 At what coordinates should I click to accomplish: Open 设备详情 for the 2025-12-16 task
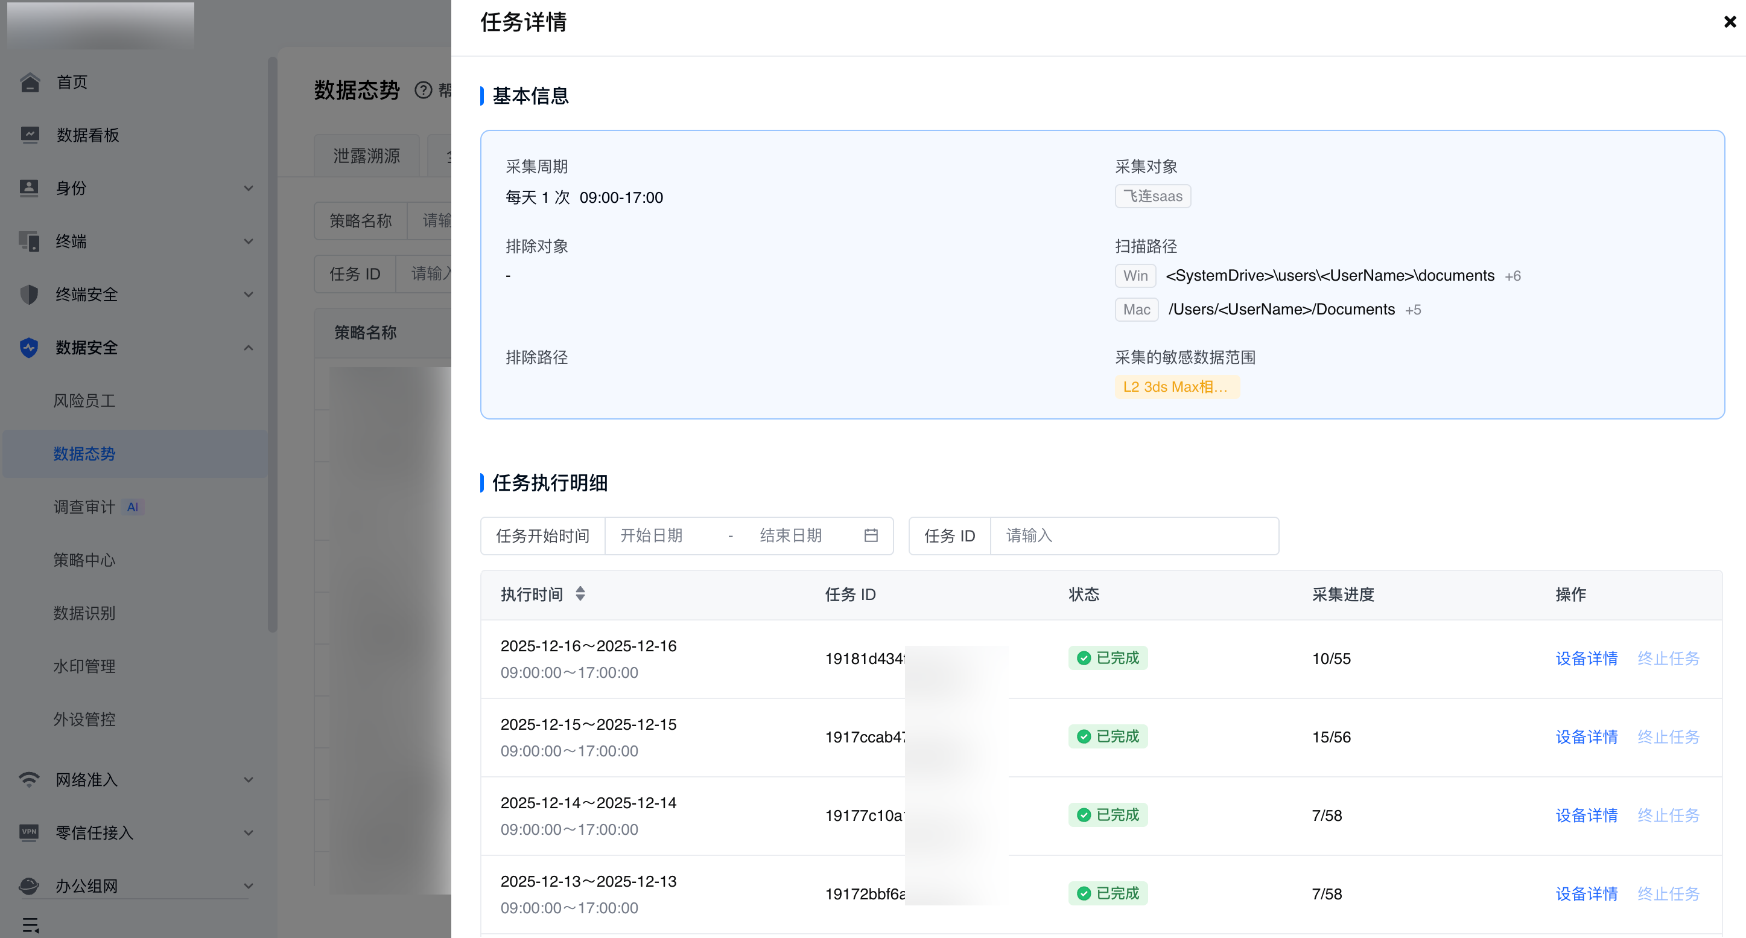coord(1587,659)
